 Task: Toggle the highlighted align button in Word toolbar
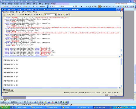pos(99,7)
